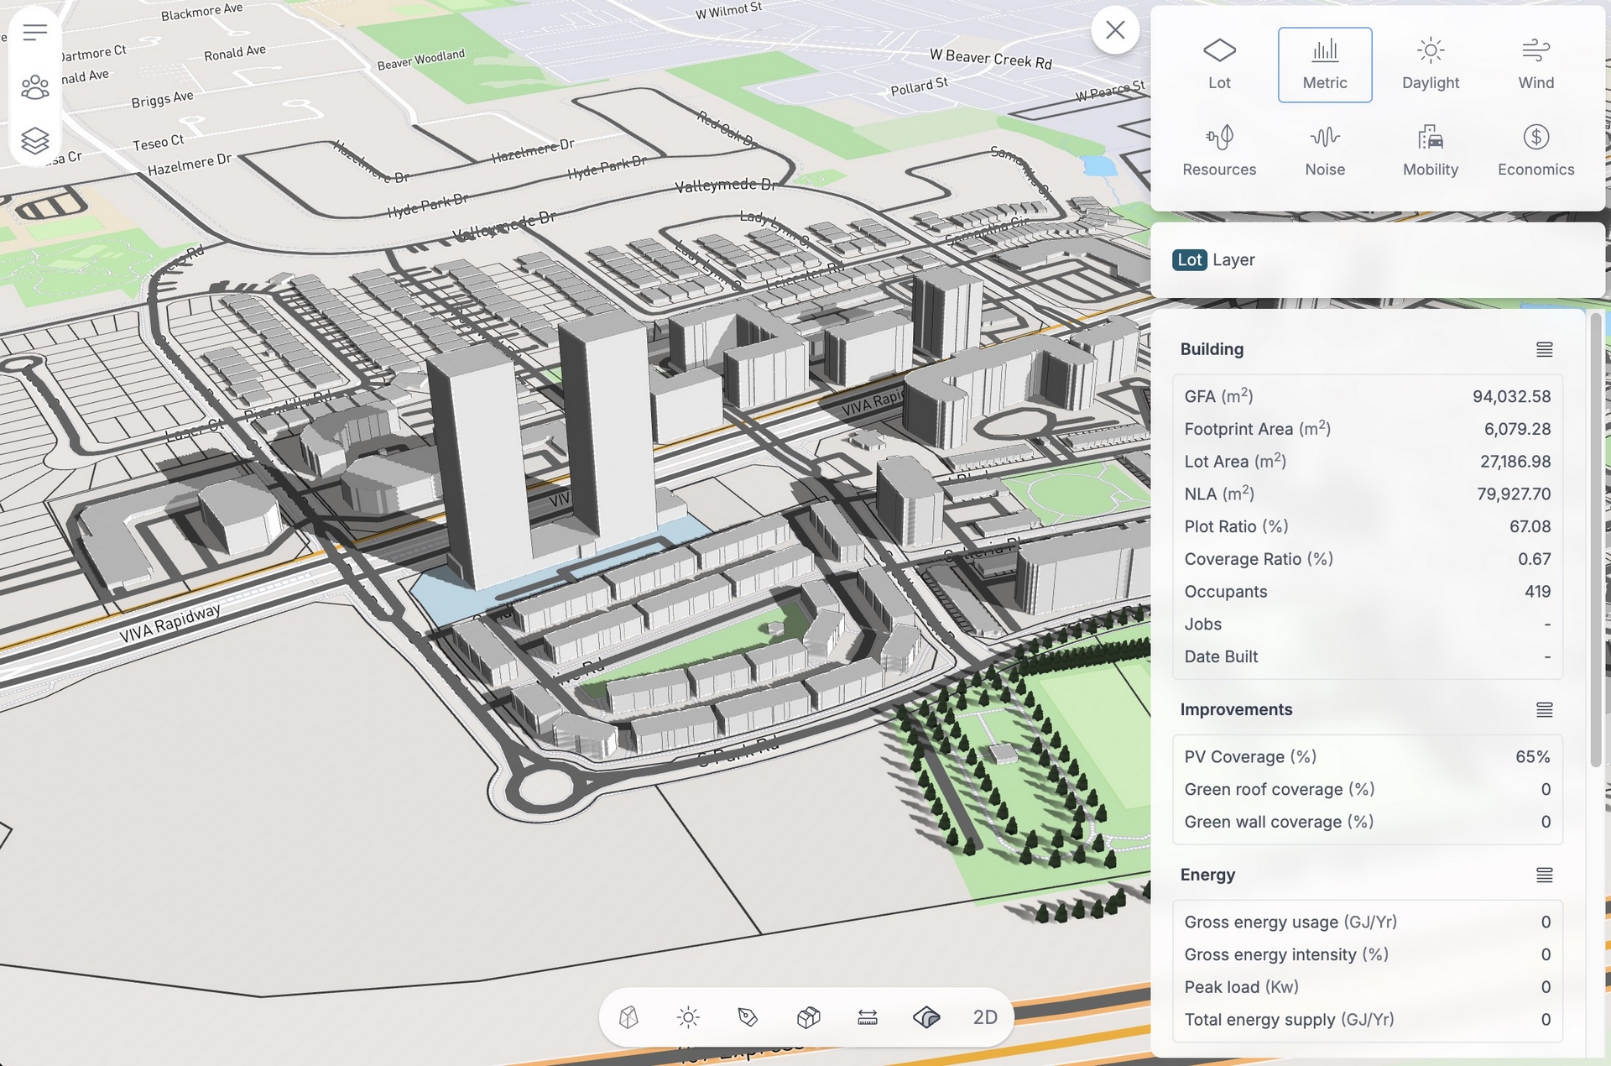Image resolution: width=1611 pixels, height=1066 pixels.
Task: Open the Resources analysis view
Action: point(1219,149)
